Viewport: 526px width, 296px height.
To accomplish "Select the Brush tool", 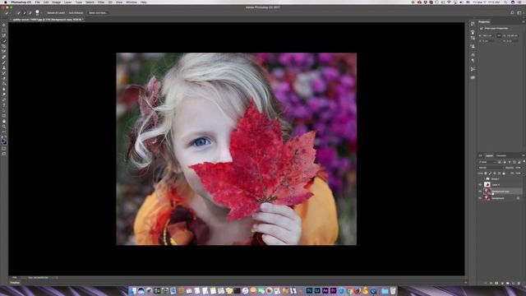I will coord(4,62).
